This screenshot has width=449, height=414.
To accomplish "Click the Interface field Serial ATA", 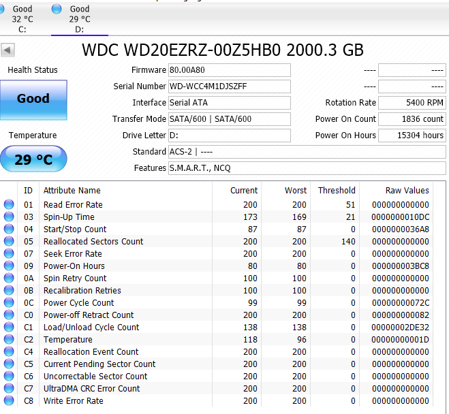I will (230, 103).
